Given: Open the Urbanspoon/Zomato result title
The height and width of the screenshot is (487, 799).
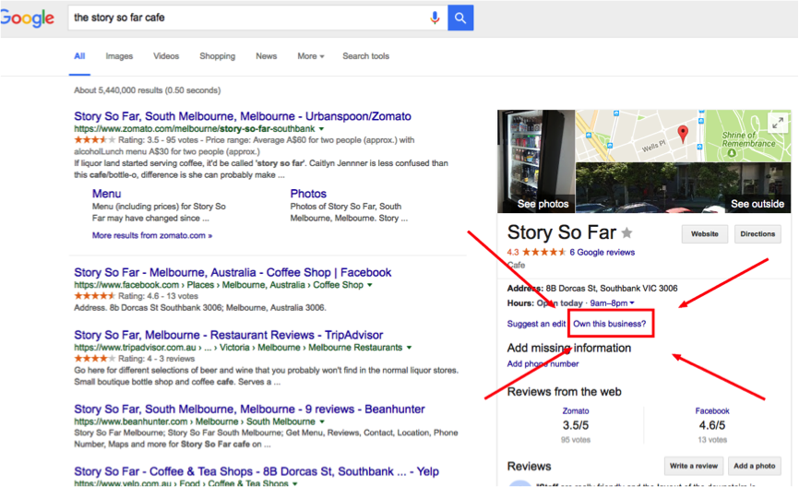Looking at the screenshot, I should 243,116.
